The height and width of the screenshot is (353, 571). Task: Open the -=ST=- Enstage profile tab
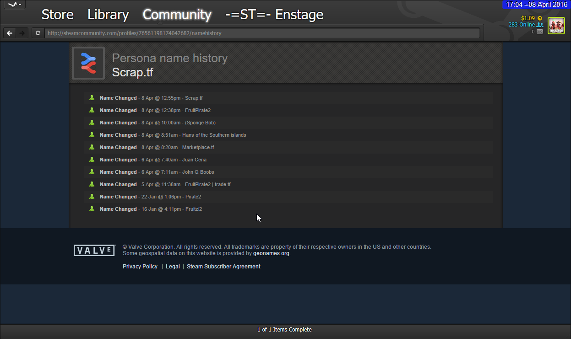click(274, 15)
